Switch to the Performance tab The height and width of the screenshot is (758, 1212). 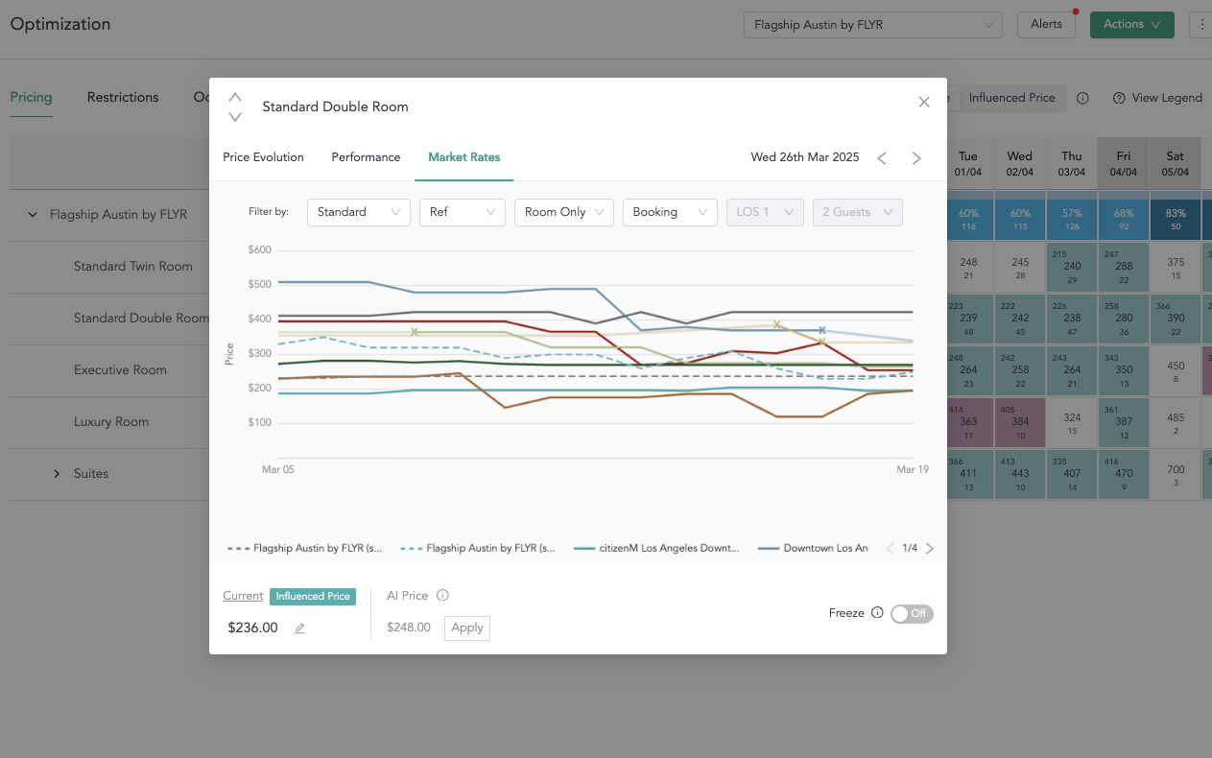pos(366,157)
